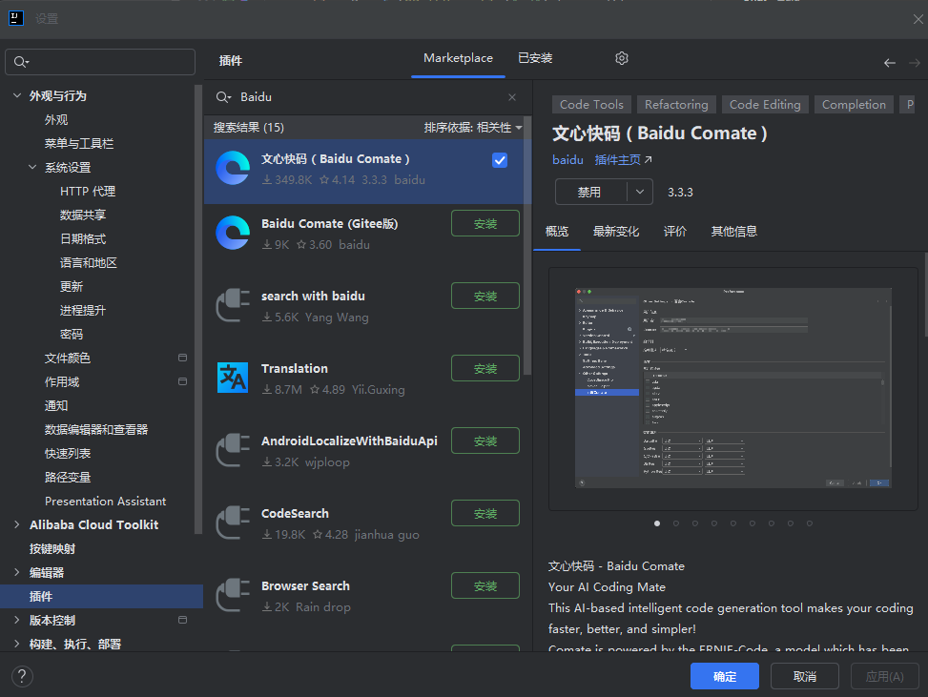
Task: Open the 最新变化 tab
Action: pyautogui.click(x=616, y=232)
